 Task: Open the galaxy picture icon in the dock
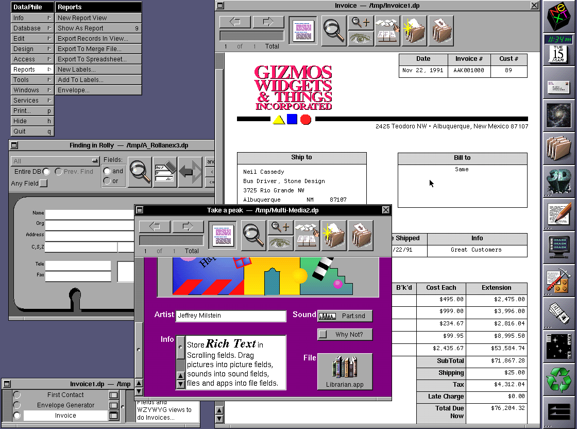[558, 115]
